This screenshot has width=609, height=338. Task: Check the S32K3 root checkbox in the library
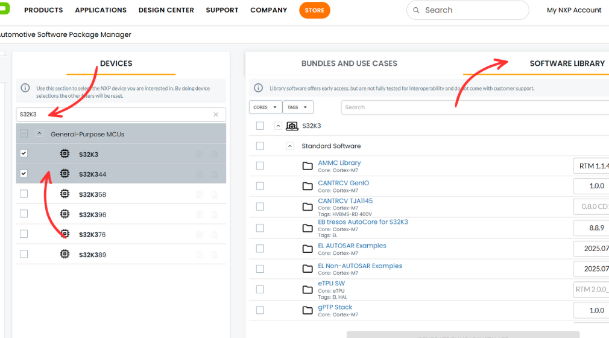[x=260, y=126]
